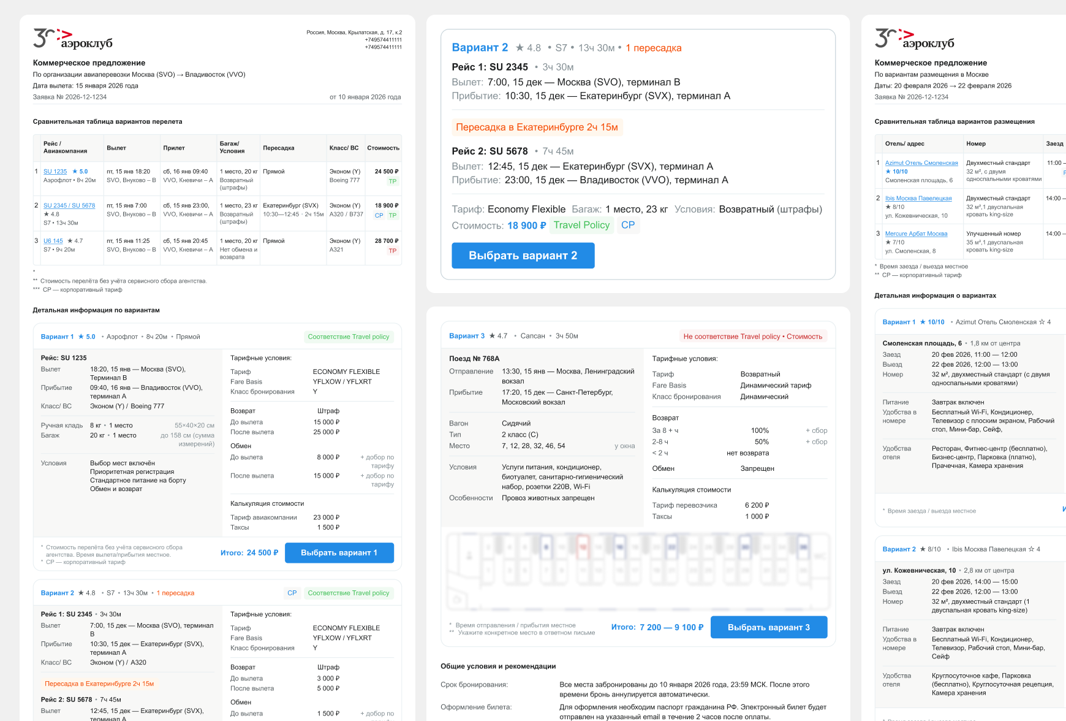
Task: Click the CP badge in flight row SU 2345
Action: click(379, 216)
